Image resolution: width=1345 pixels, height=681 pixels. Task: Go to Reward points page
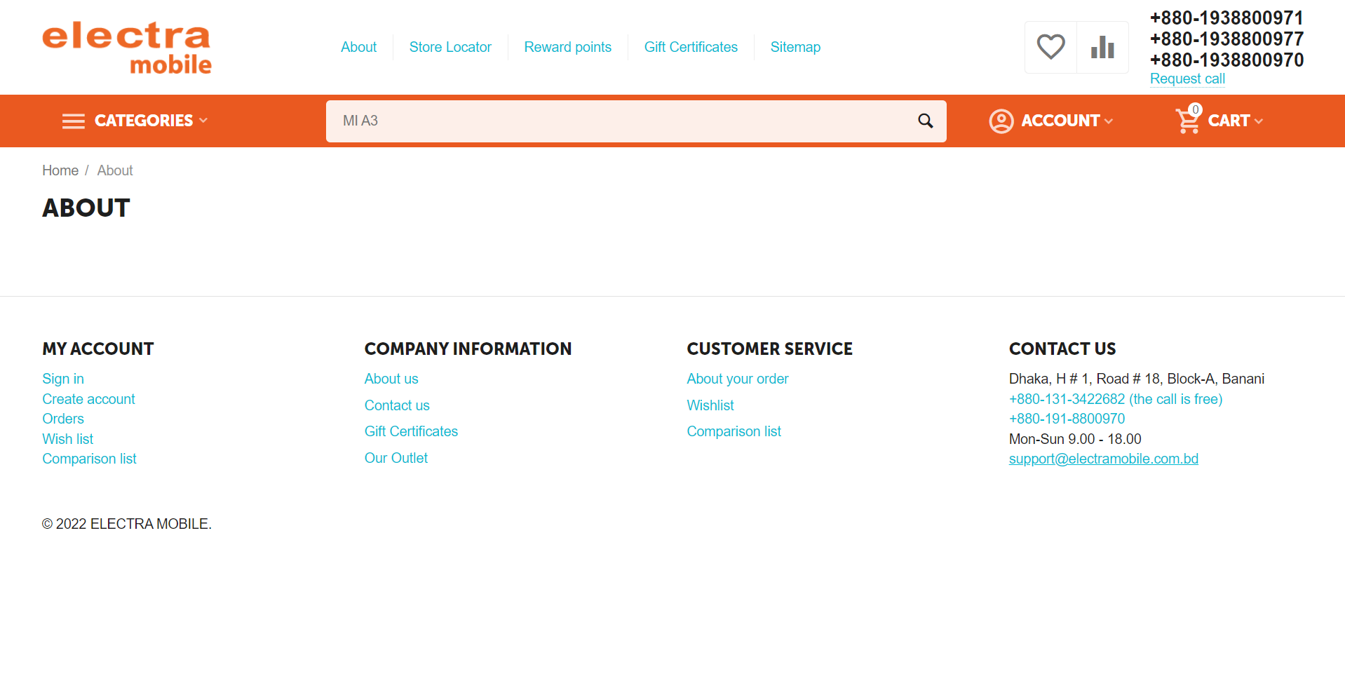point(567,47)
